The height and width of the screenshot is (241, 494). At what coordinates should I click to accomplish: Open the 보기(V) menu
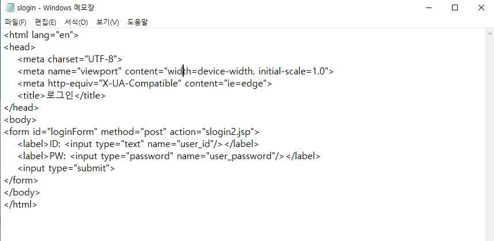point(108,22)
